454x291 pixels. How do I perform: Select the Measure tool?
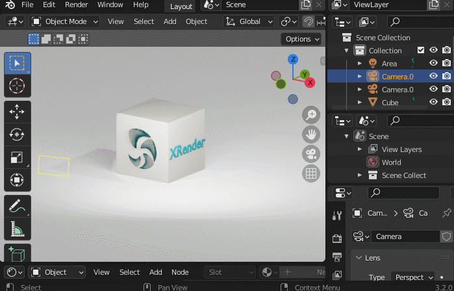(17, 229)
